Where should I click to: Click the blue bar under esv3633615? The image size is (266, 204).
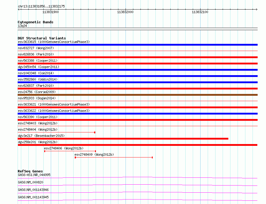click(x=137, y=45)
